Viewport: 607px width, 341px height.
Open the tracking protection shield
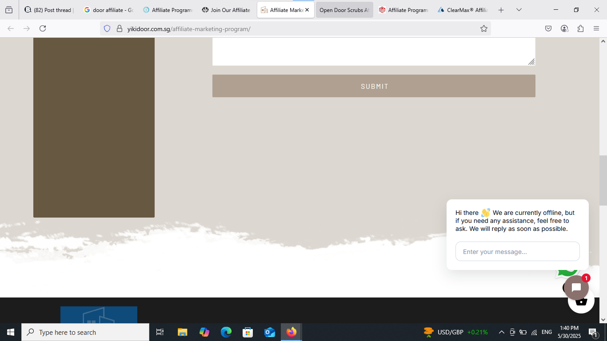(107, 28)
